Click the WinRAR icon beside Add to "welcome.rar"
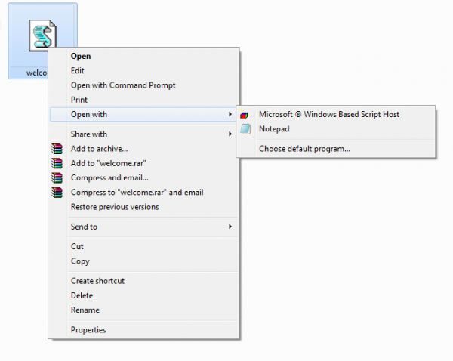Screen dimensions: 453x361 (x=57, y=163)
